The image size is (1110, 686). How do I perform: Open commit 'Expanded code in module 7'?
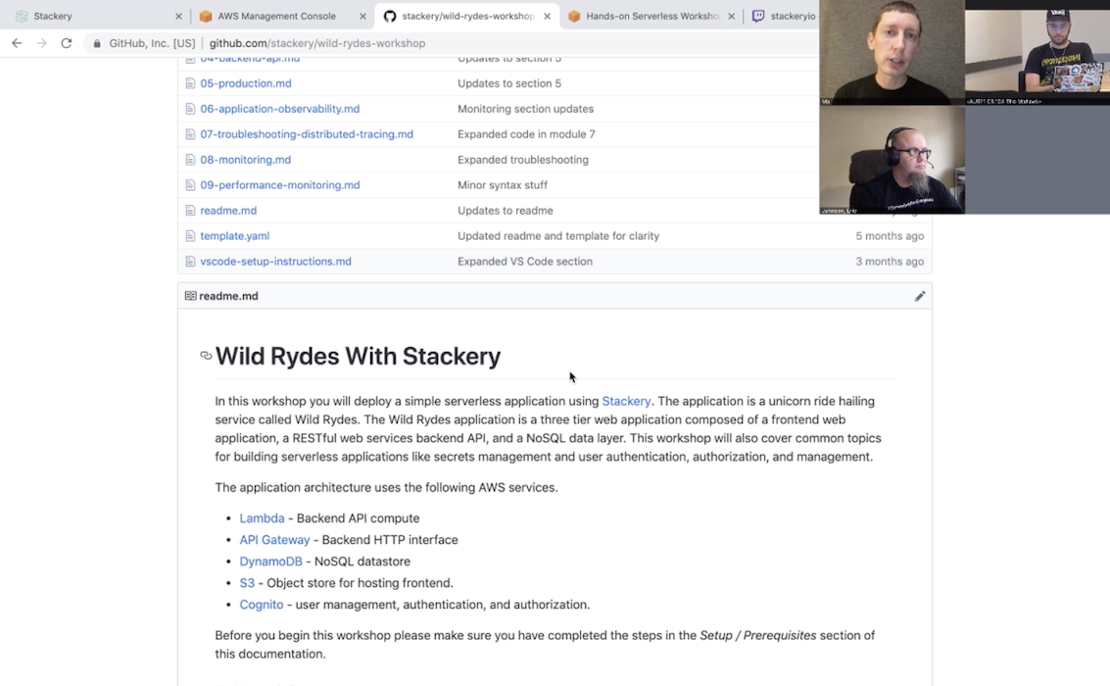(526, 134)
